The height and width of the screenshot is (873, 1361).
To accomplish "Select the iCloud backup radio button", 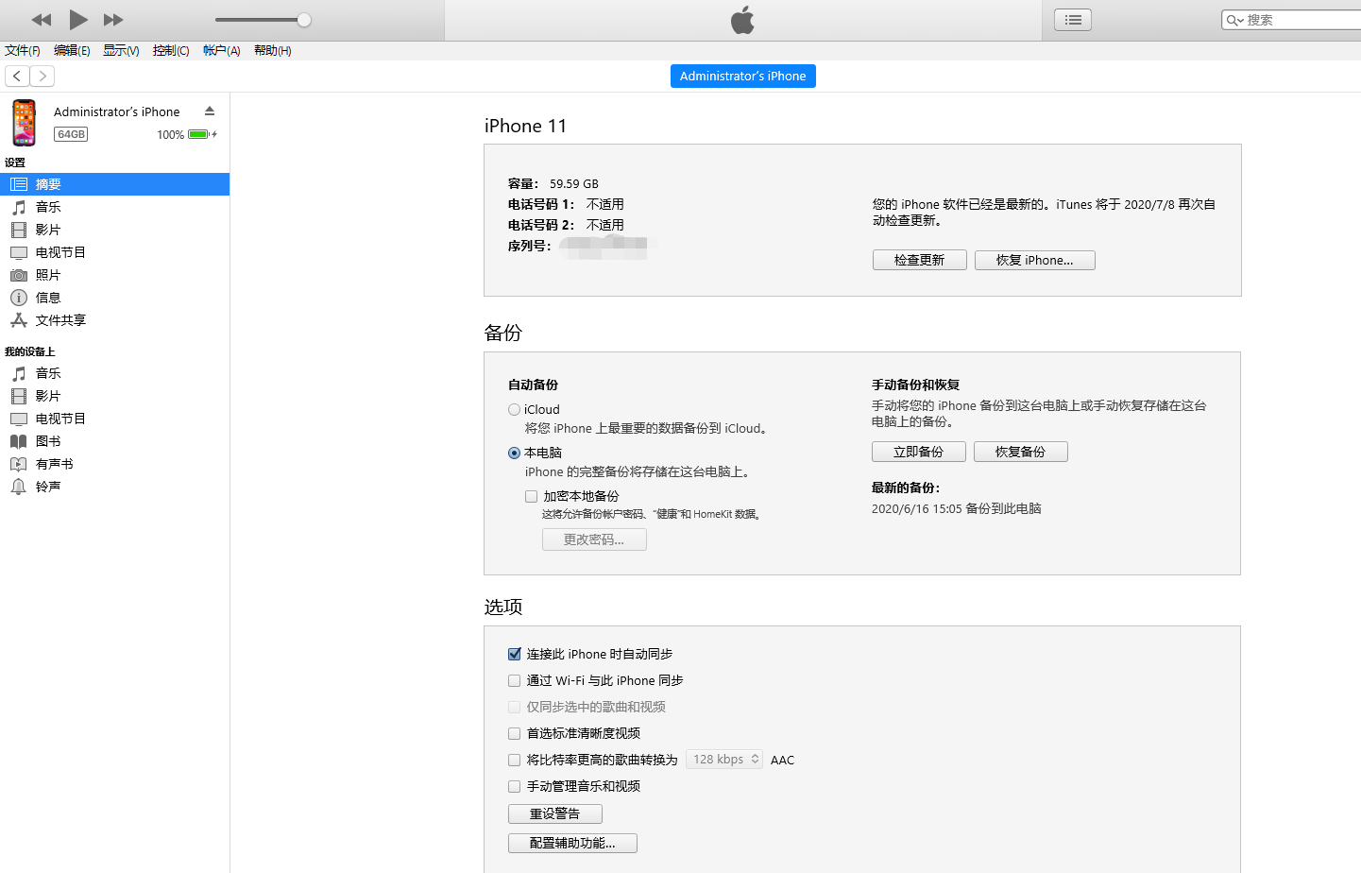I will coord(514,409).
